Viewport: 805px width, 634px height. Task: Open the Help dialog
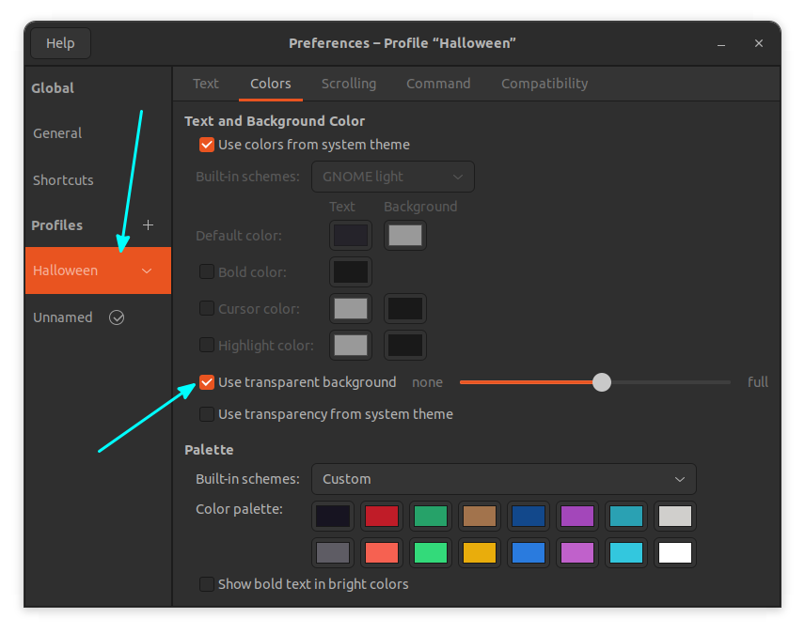tap(59, 42)
